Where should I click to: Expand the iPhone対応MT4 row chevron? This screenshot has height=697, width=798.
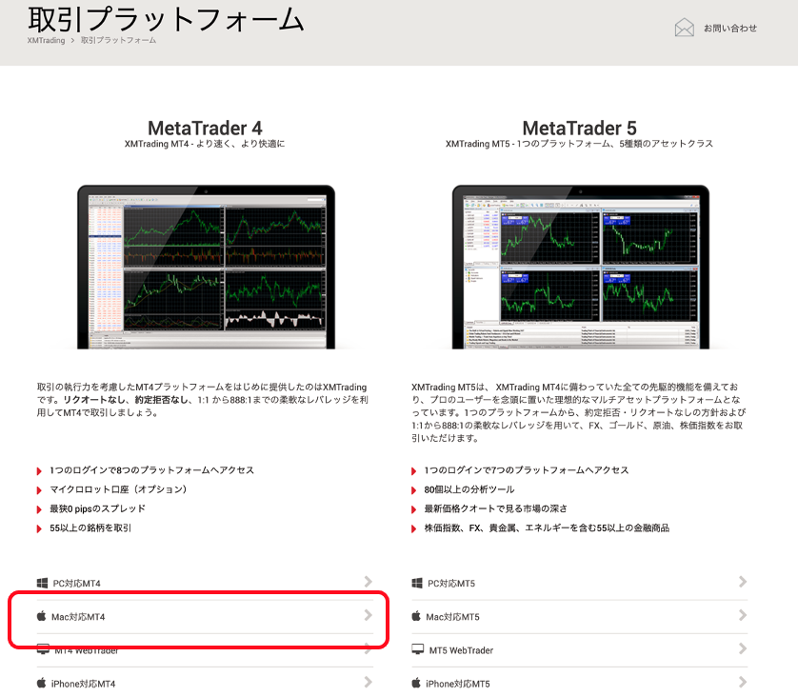pyautogui.click(x=369, y=683)
